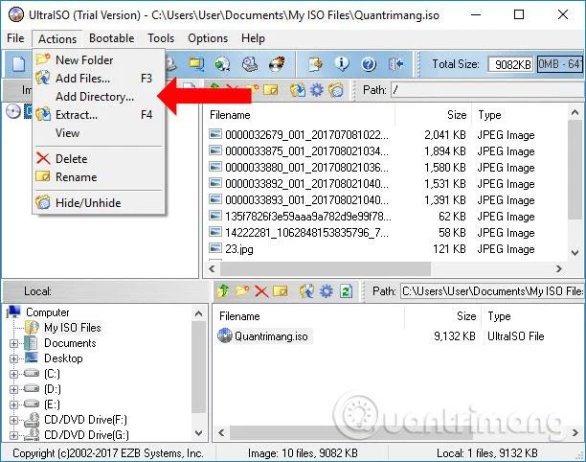Open the Options menu
The width and height of the screenshot is (586, 462).
(x=208, y=38)
